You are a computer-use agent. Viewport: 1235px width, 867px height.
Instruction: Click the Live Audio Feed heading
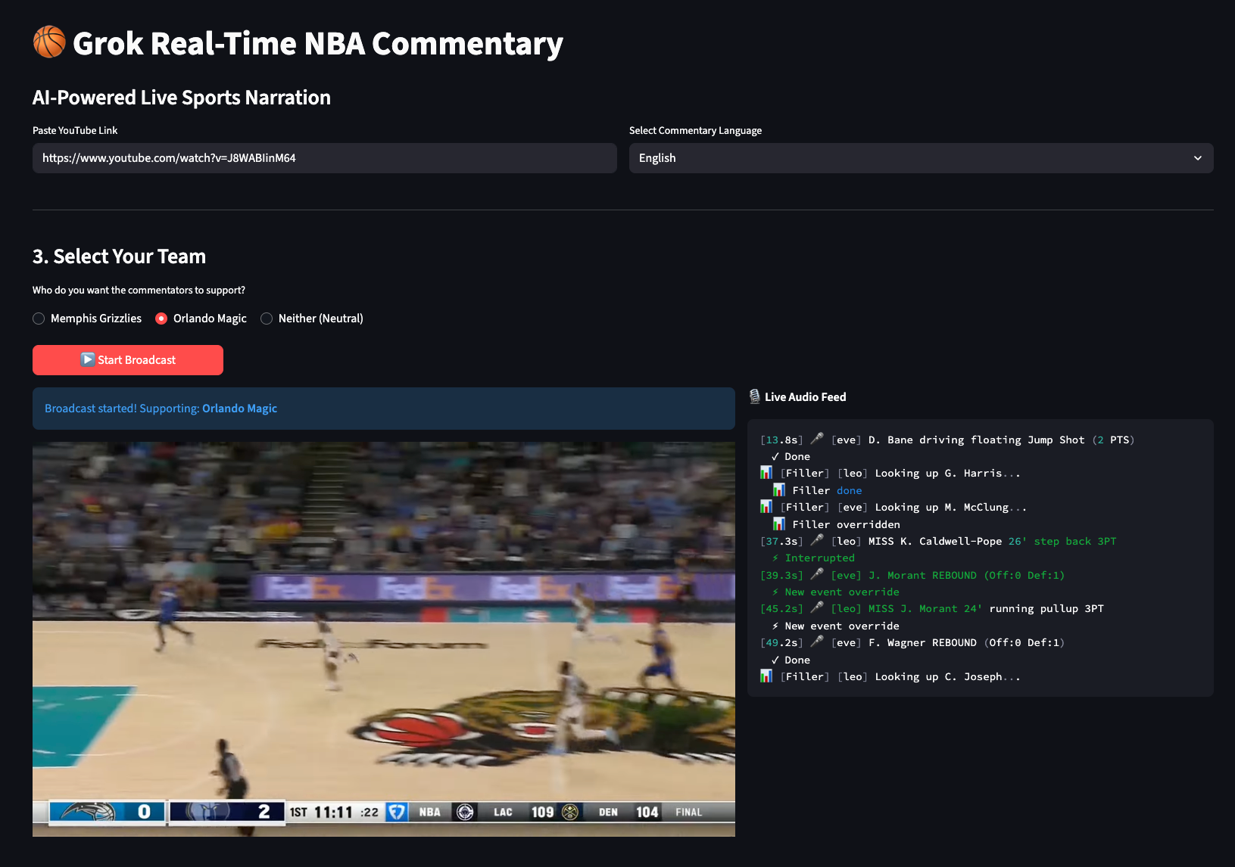click(x=805, y=396)
